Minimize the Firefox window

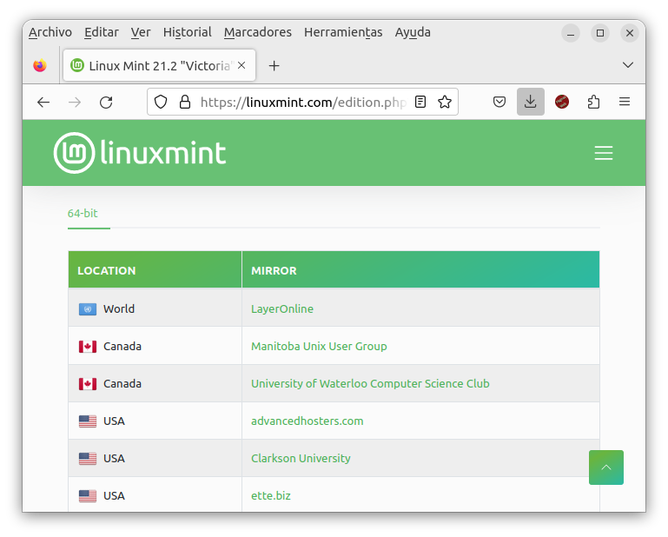tap(571, 33)
